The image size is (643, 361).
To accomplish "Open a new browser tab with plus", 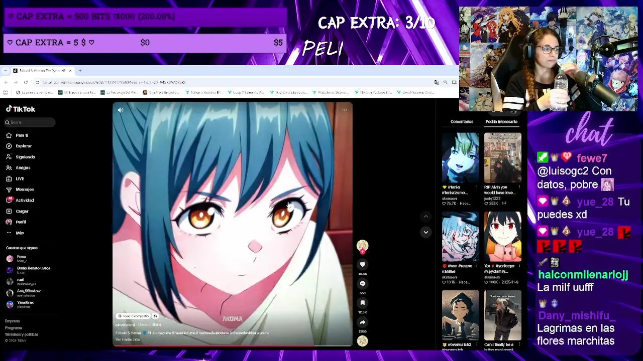I will tap(80, 71).
